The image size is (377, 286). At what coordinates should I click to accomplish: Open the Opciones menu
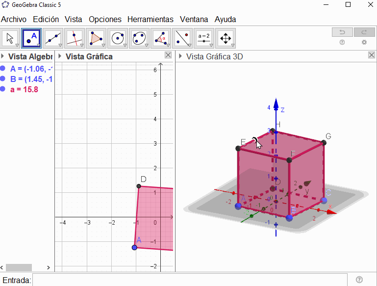105,19
